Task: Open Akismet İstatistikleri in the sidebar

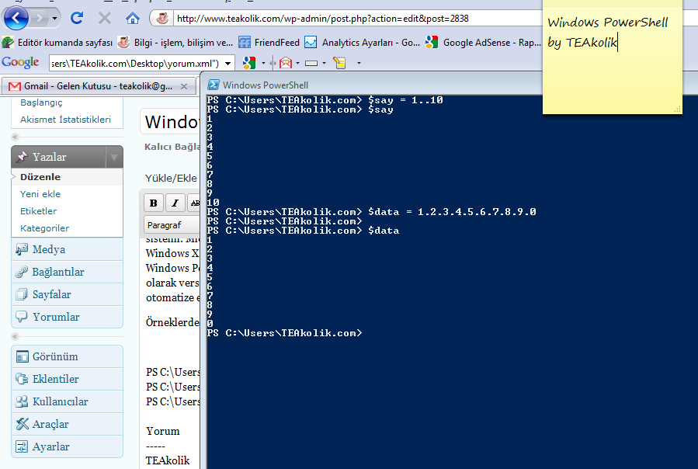Action: (65, 120)
